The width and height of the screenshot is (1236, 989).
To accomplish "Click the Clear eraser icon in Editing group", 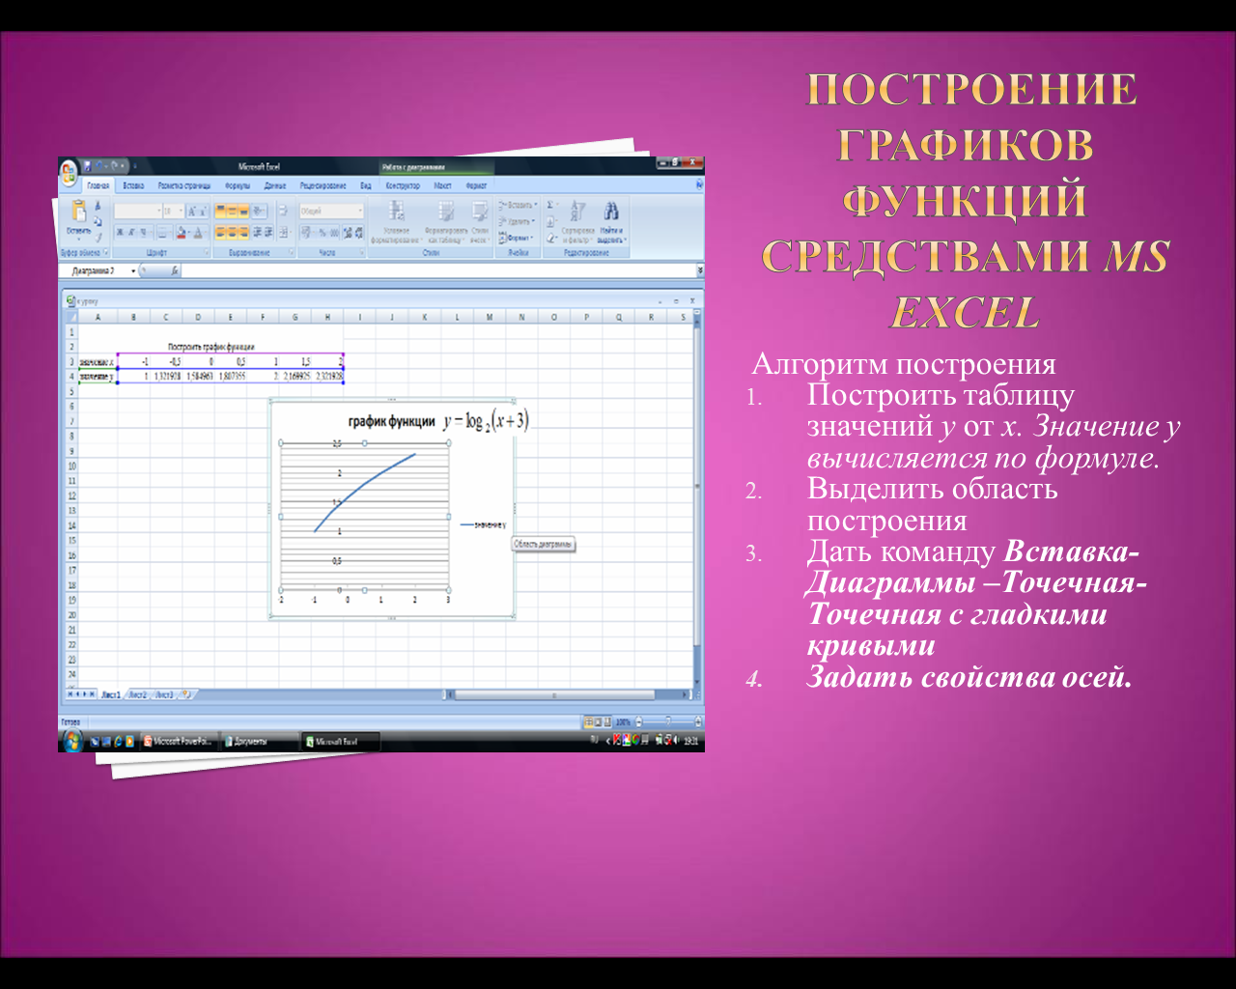I will [x=550, y=238].
